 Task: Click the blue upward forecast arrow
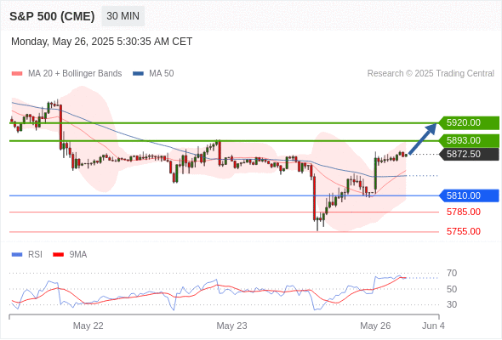(422, 139)
